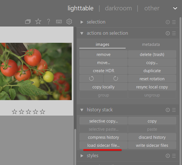Expand the styles module
This screenshot has height=165, width=182.
point(82,156)
